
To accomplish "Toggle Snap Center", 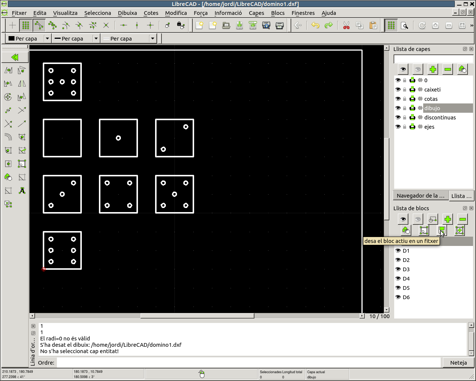I will coord(66,25).
